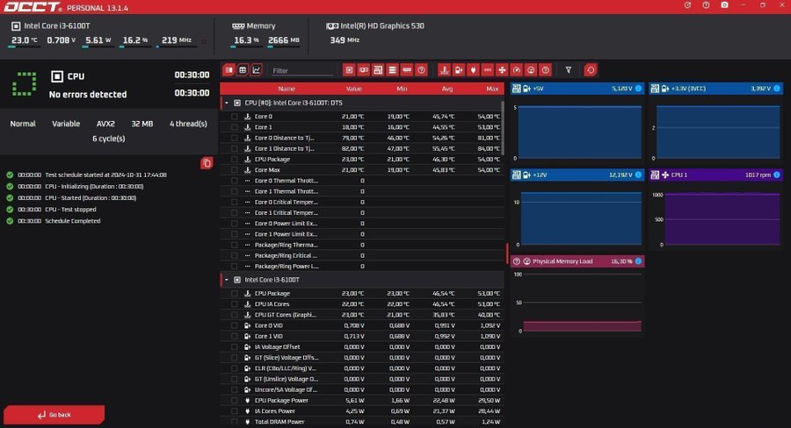Click the update refresh icon in title bar

point(687,5)
